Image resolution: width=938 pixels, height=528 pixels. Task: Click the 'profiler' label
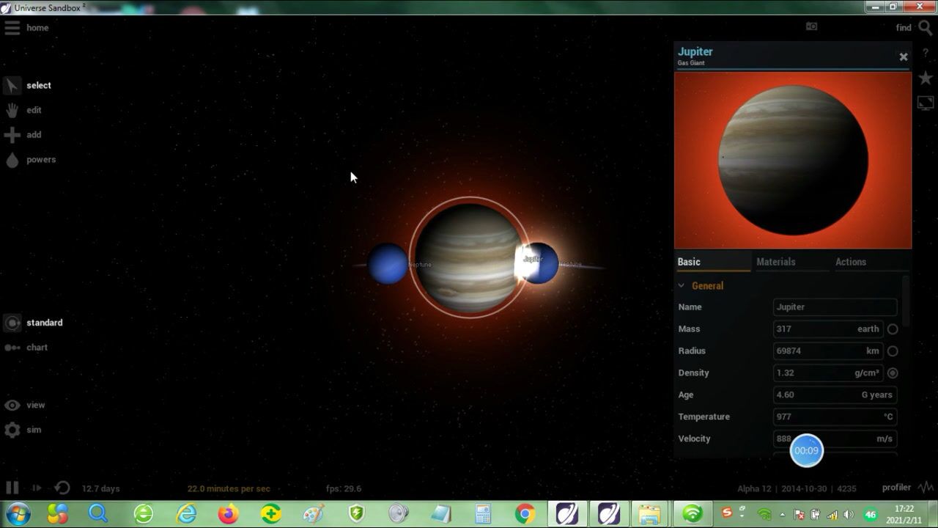coord(896,488)
